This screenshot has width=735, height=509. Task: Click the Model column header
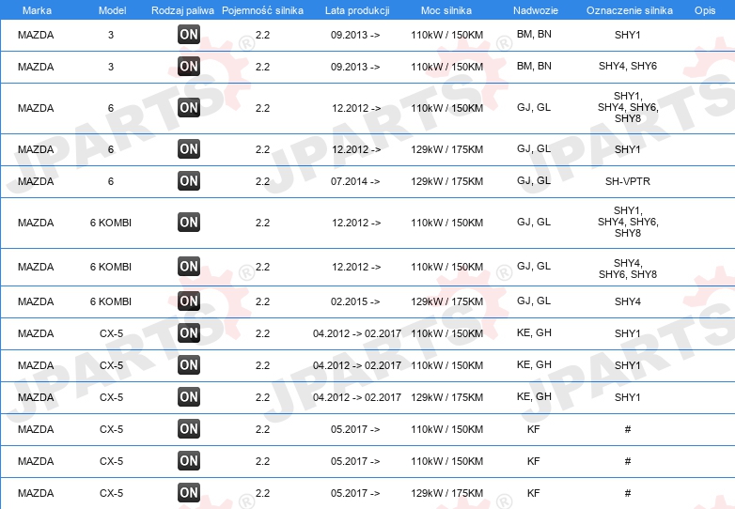[x=112, y=10]
